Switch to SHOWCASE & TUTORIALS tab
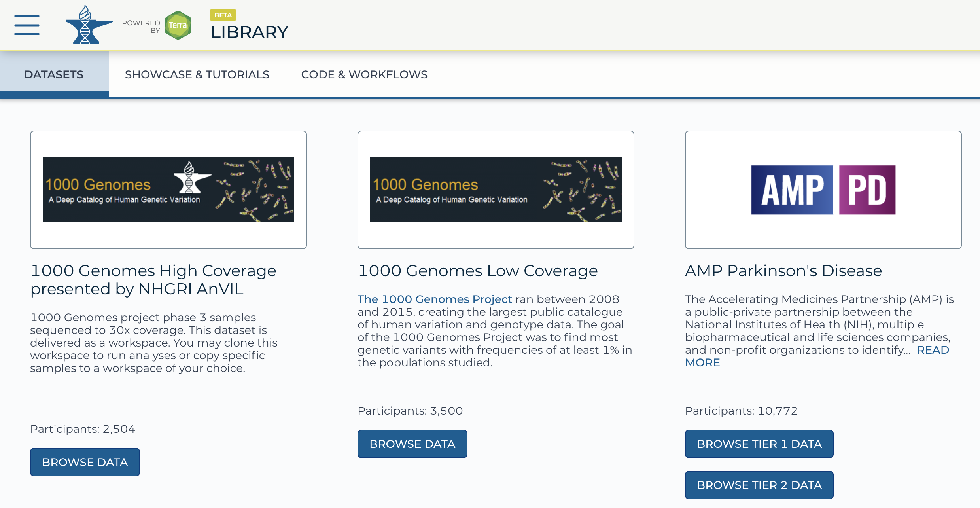This screenshot has width=980, height=508. pos(197,74)
